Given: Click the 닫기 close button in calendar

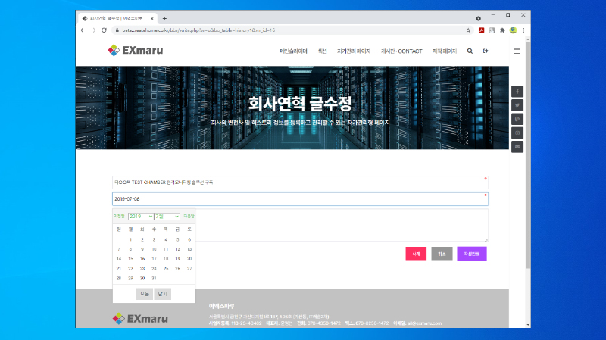Looking at the screenshot, I should point(162,294).
